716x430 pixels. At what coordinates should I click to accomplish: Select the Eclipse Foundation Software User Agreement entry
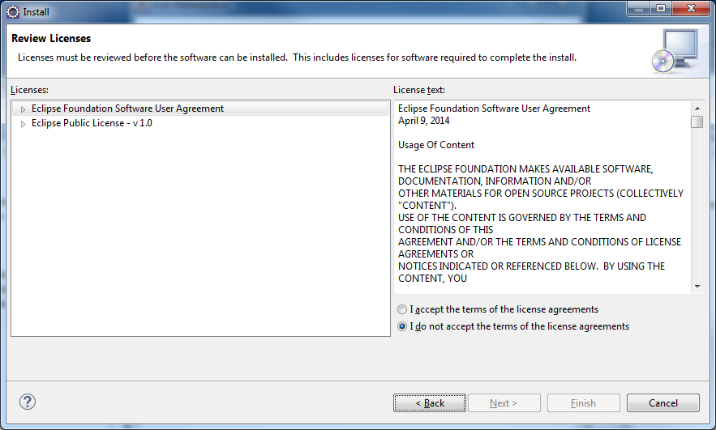click(127, 109)
